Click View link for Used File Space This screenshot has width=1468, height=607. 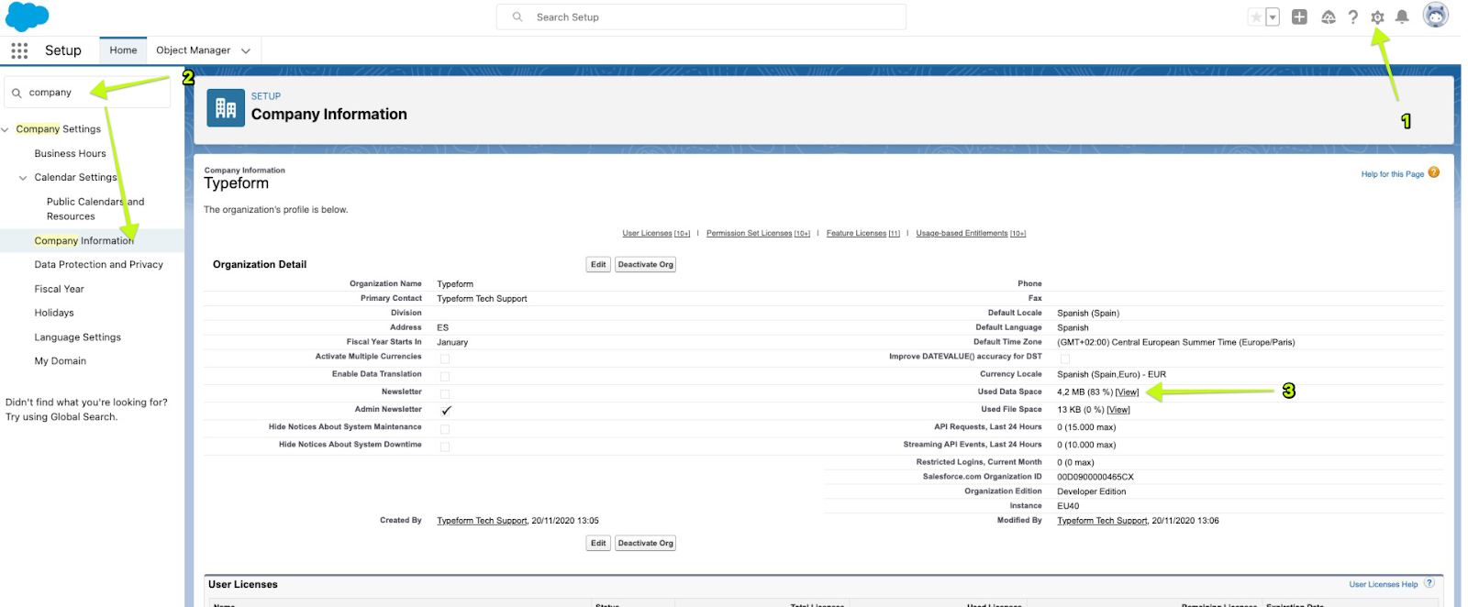click(x=1118, y=410)
